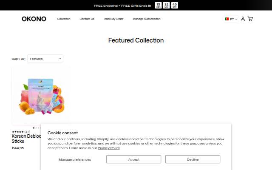
Task: Click the OKONO logo
Action: pyautogui.click(x=34, y=19)
